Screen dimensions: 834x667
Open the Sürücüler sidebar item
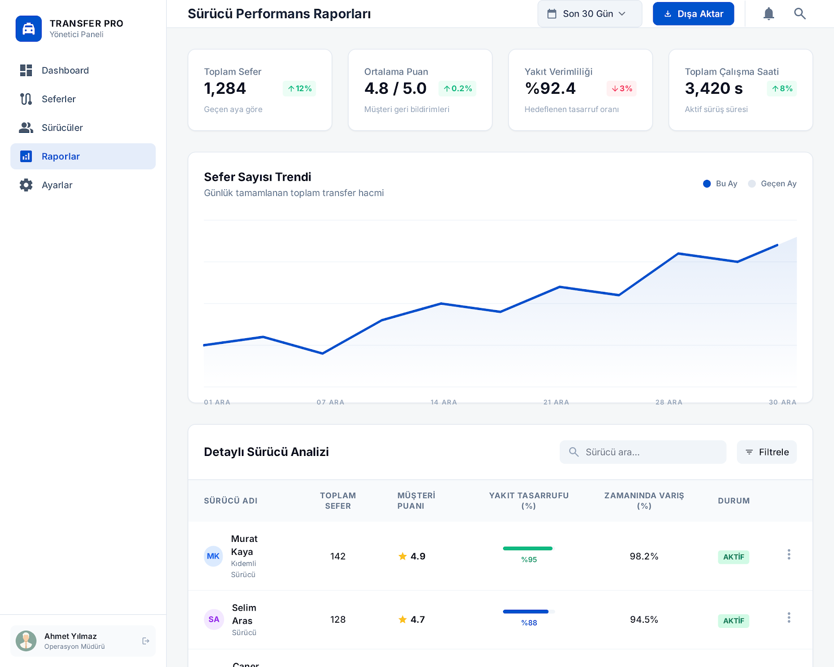(62, 128)
